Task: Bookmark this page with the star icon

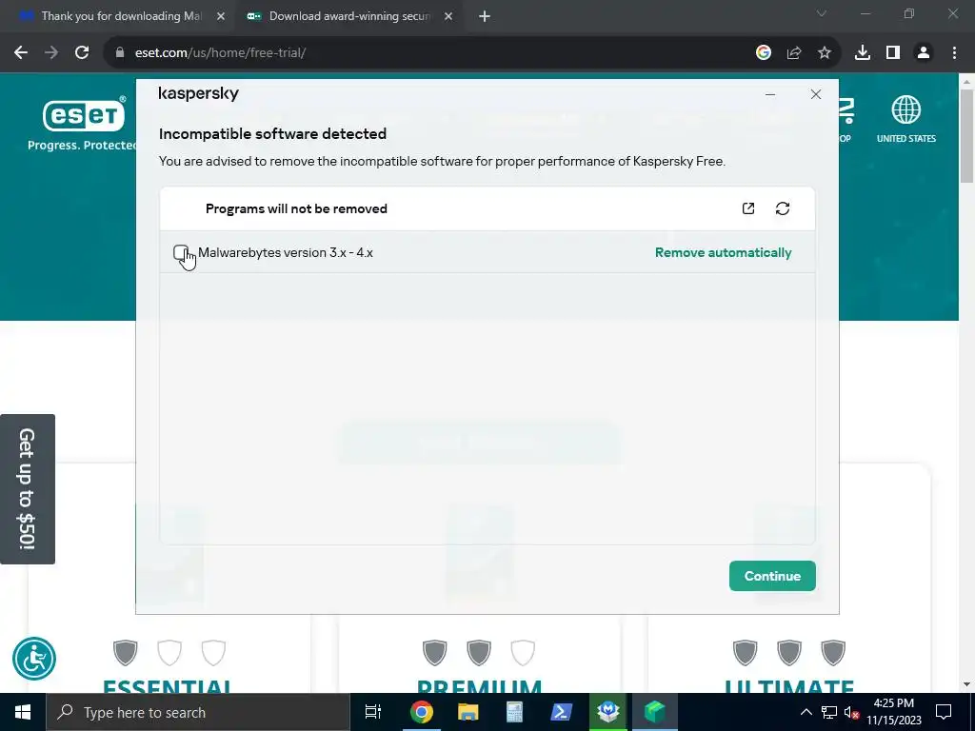Action: 825,53
